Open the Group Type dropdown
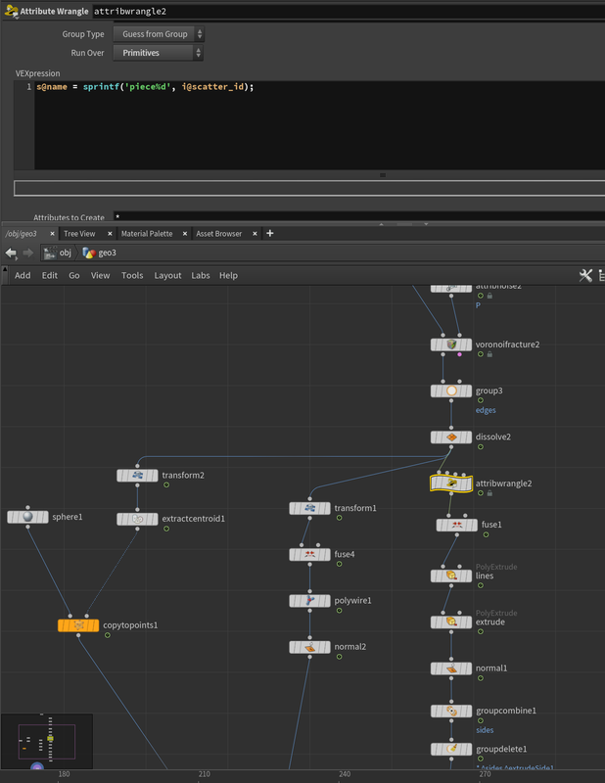605x783 pixels. [159, 34]
